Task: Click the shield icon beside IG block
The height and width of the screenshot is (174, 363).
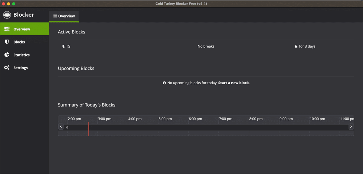Action: (x=64, y=46)
